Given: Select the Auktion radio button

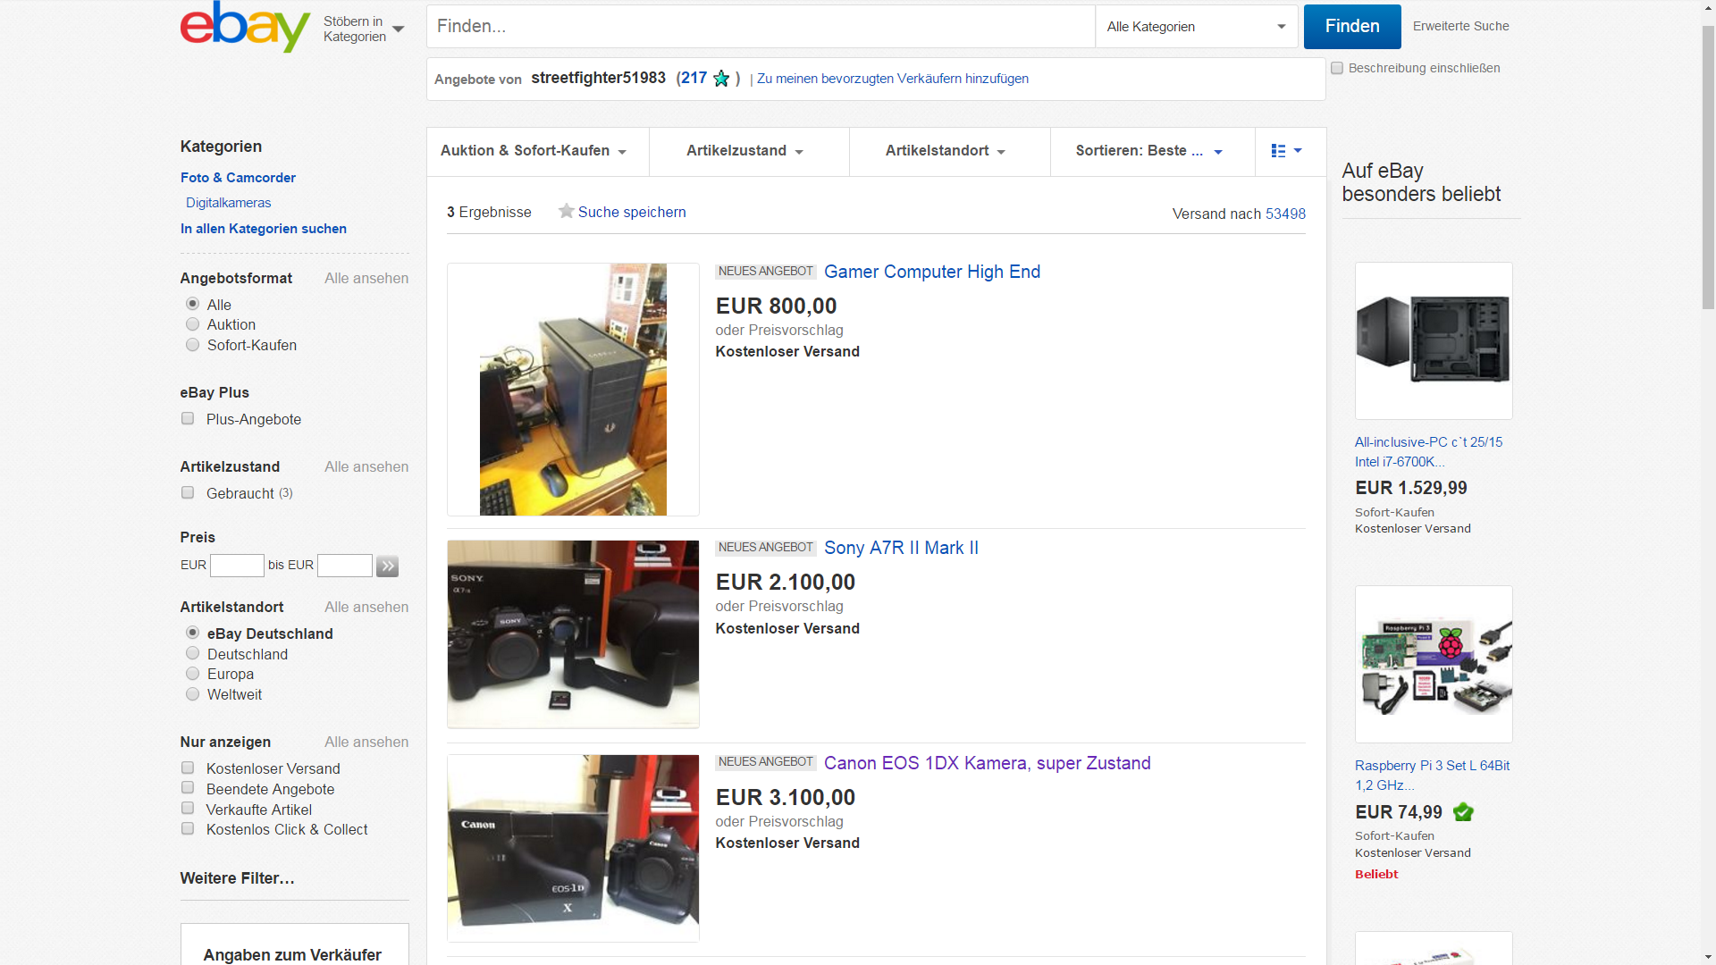Looking at the screenshot, I should click(192, 324).
